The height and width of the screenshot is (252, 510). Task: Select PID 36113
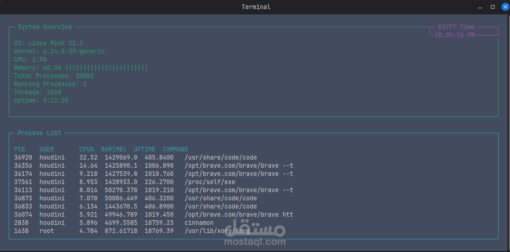coord(23,190)
